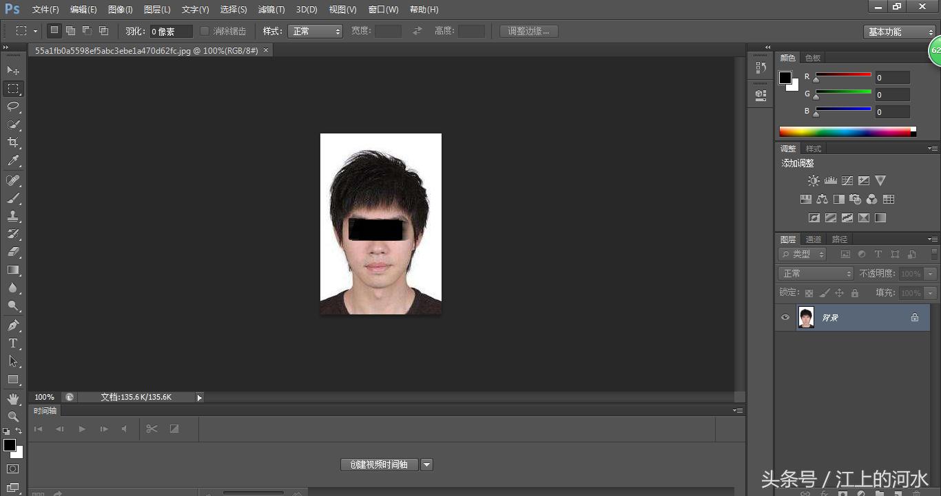Viewport: 941px width, 496px height.
Task: Select the Move tool
Action: (14, 71)
